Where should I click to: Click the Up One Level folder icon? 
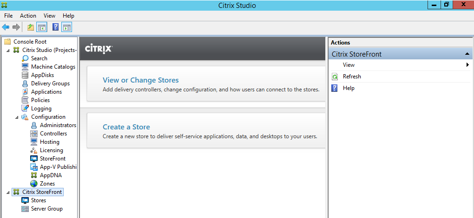pos(31,27)
